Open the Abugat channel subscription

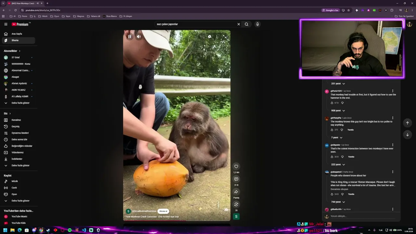pyautogui.click(x=19, y=77)
